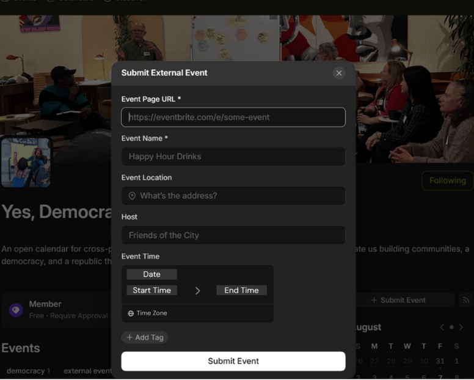The width and height of the screenshot is (474, 380).
Task: Click the calendar's avatar thumbnail
Action: click(26, 162)
